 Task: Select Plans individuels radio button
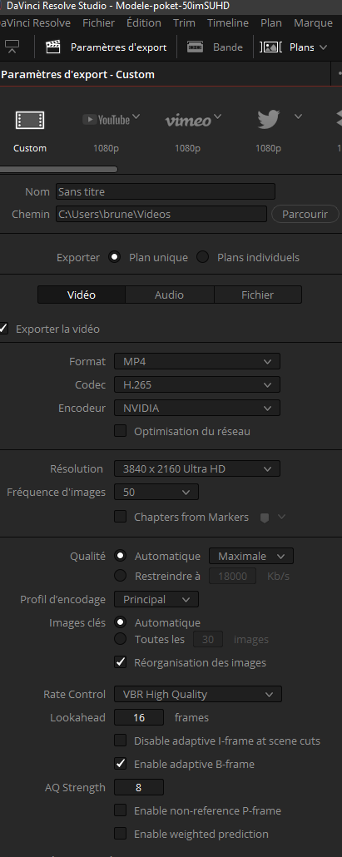click(x=203, y=257)
